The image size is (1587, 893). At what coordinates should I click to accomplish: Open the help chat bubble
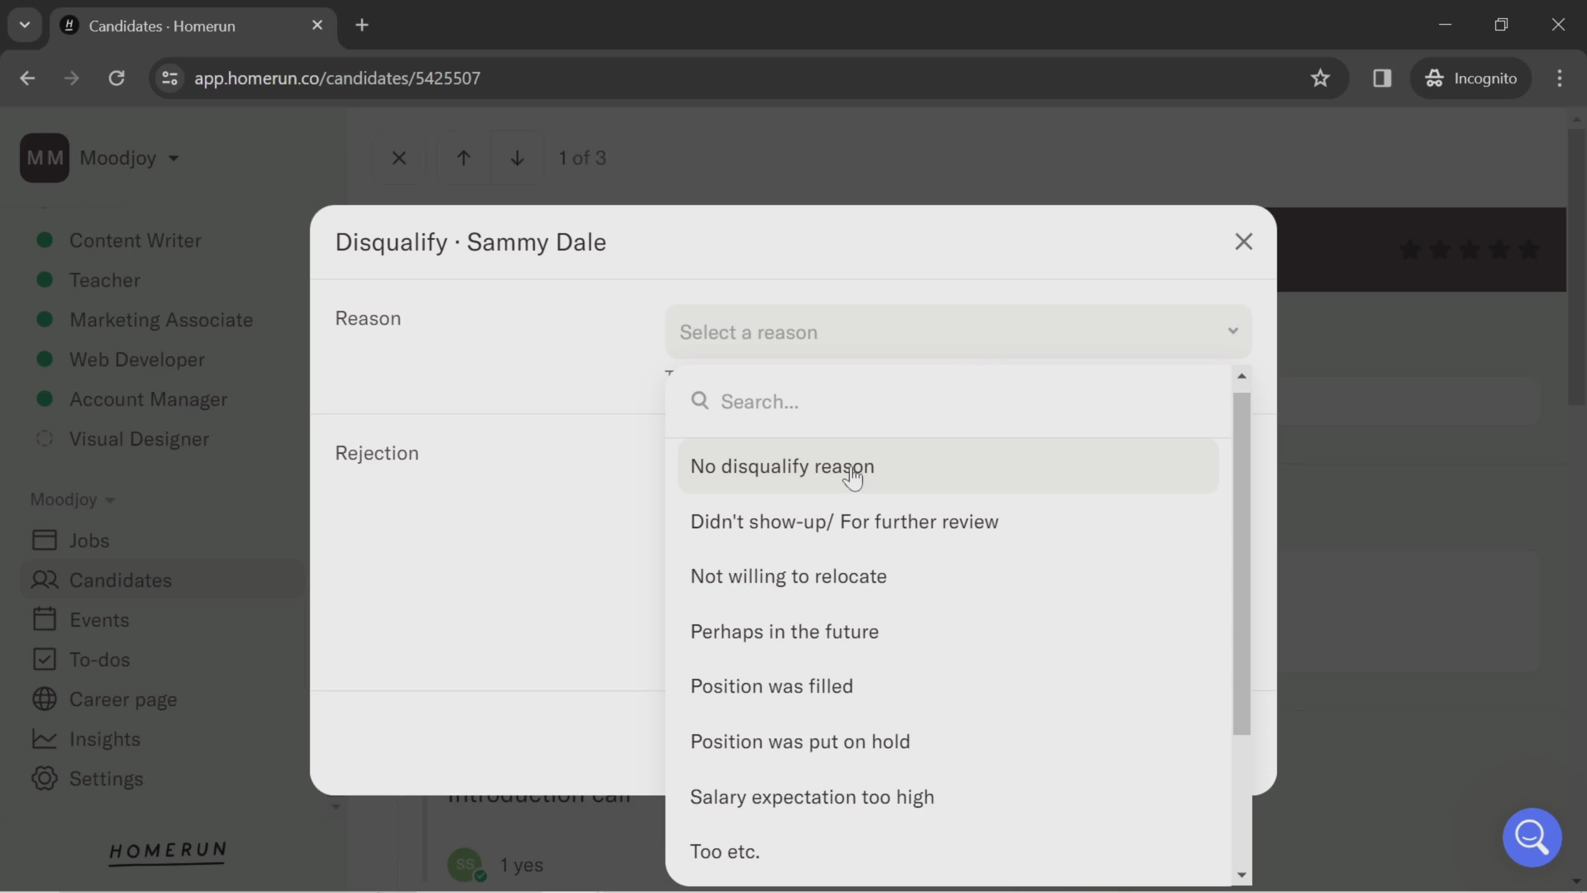pos(1532,837)
